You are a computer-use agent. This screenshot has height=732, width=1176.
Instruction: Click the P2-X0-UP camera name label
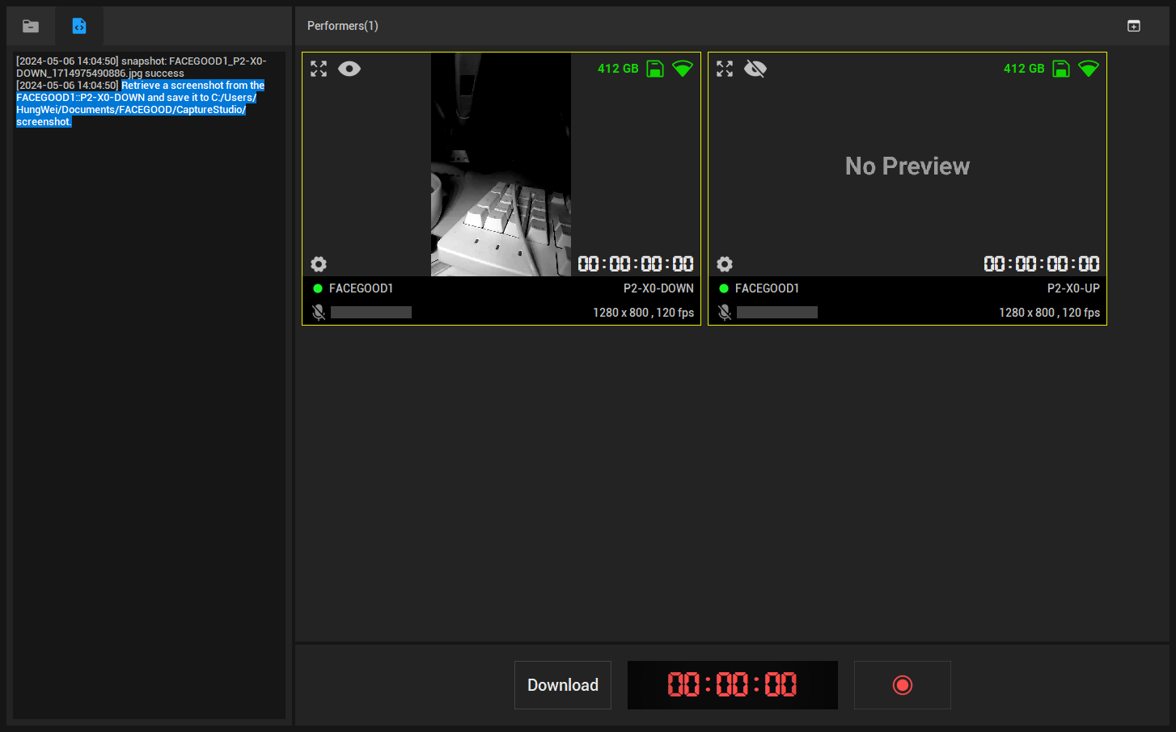pyautogui.click(x=1073, y=288)
